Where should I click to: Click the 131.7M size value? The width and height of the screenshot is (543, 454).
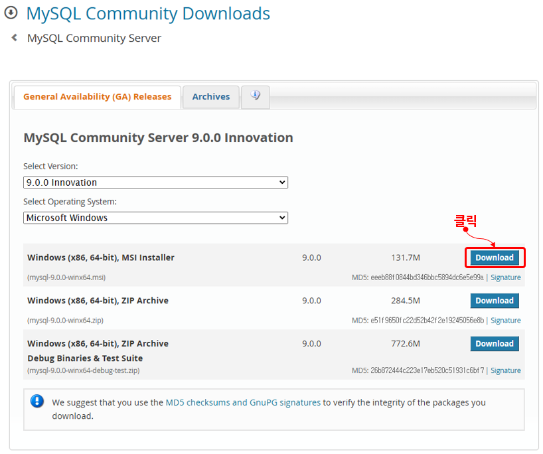click(x=406, y=258)
